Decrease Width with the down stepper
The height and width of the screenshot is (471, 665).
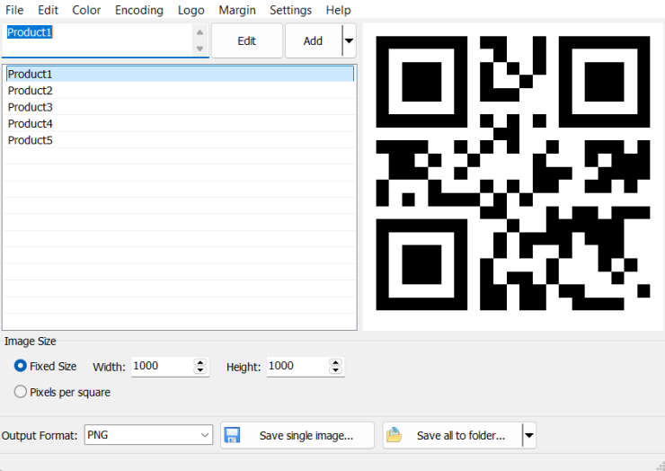pyautogui.click(x=200, y=370)
